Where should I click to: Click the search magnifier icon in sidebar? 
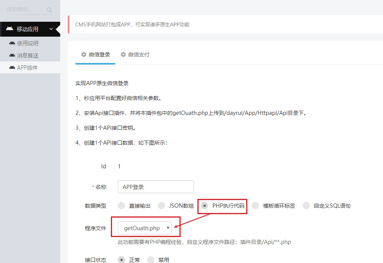49,10
